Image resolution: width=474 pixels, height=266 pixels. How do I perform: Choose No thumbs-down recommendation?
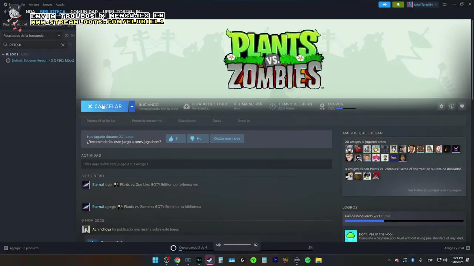click(x=197, y=139)
